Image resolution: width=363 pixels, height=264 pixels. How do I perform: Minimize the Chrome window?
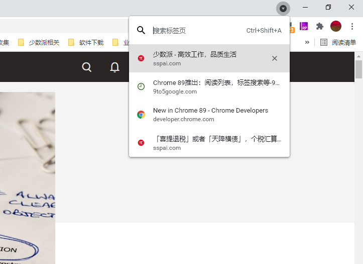305,8
